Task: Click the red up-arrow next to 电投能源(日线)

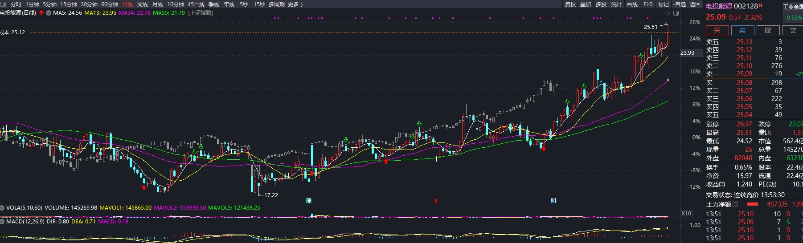Action: click(x=41, y=13)
